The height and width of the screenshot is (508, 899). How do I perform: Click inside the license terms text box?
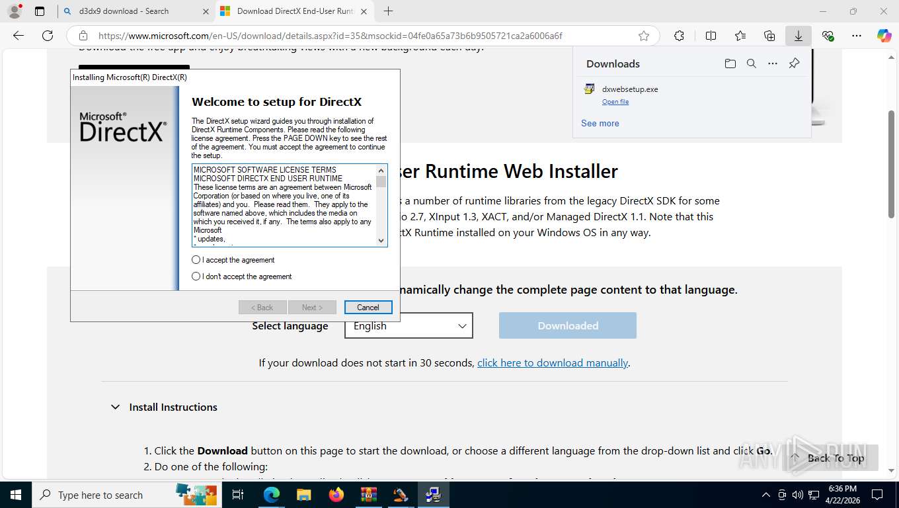click(x=284, y=205)
